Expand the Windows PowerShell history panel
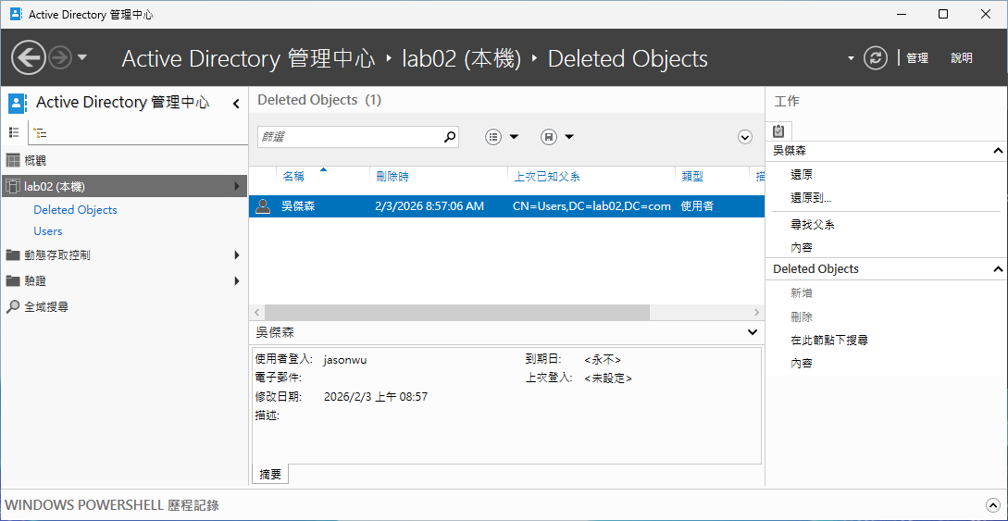 click(992, 505)
